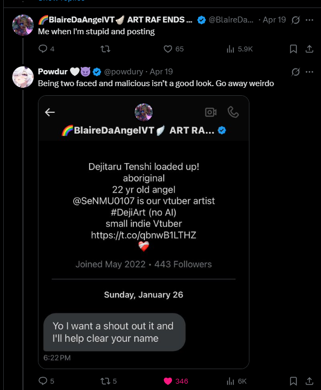Like the post with 65 likes
Viewport: 321px width, 390px height.
tap(168, 49)
